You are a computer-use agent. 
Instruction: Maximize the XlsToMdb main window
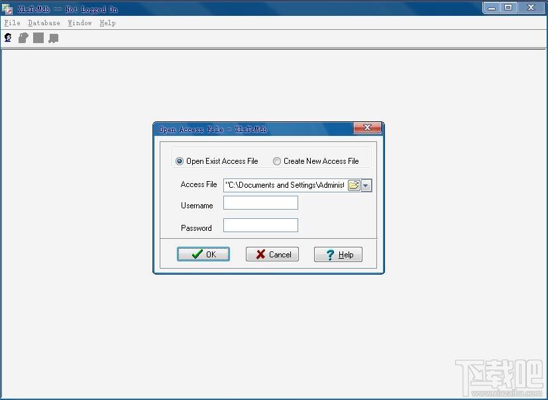[508, 8]
